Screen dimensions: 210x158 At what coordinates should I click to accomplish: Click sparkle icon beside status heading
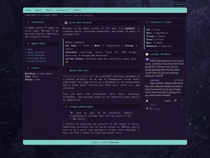click(28, 68)
